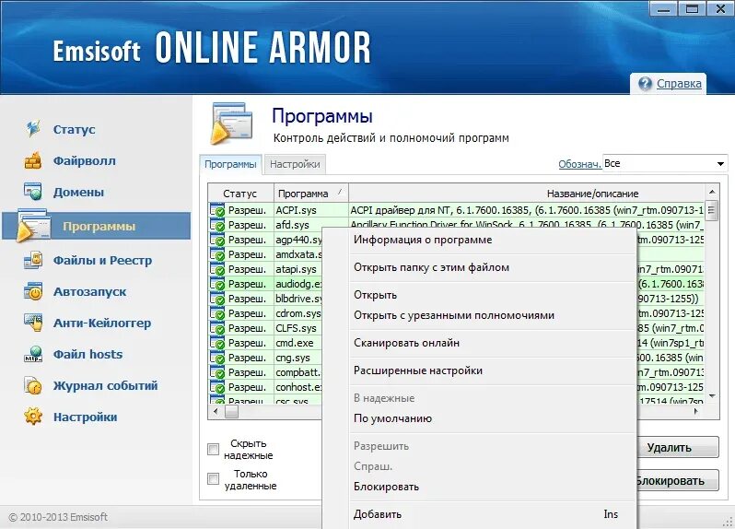Choose По умолчанию in context menu

tap(392, 418)
